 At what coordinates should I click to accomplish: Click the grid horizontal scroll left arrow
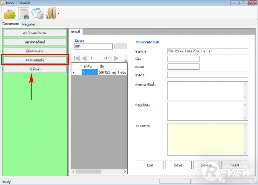[73, 172]
